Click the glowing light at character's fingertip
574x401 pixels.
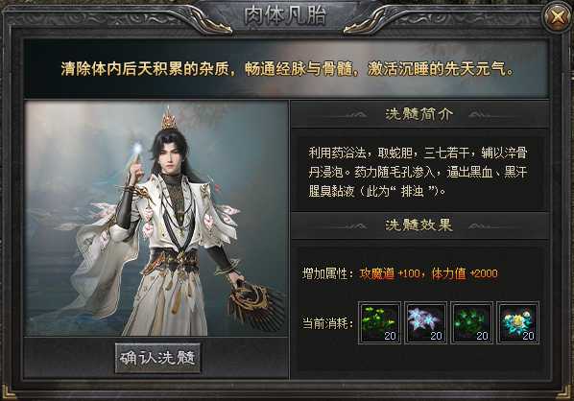[137, 149]
